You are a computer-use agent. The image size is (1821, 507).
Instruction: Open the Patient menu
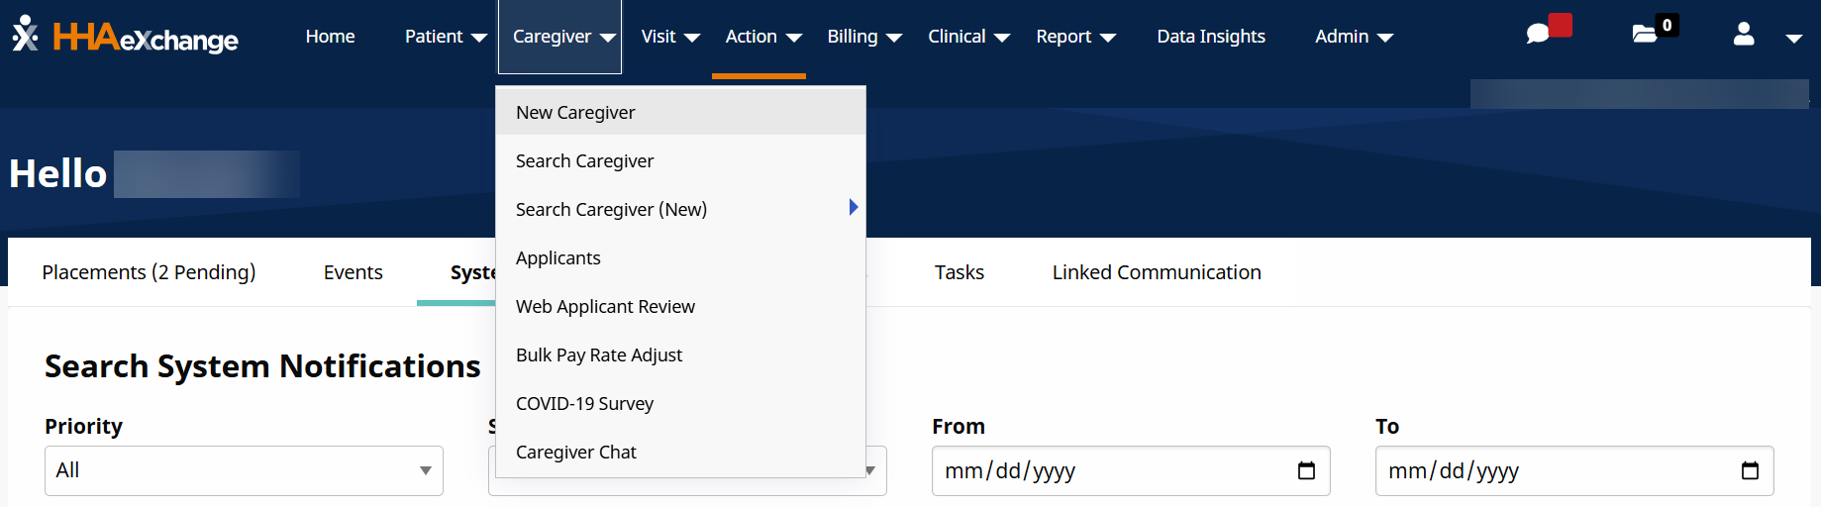tap(445, 37)
